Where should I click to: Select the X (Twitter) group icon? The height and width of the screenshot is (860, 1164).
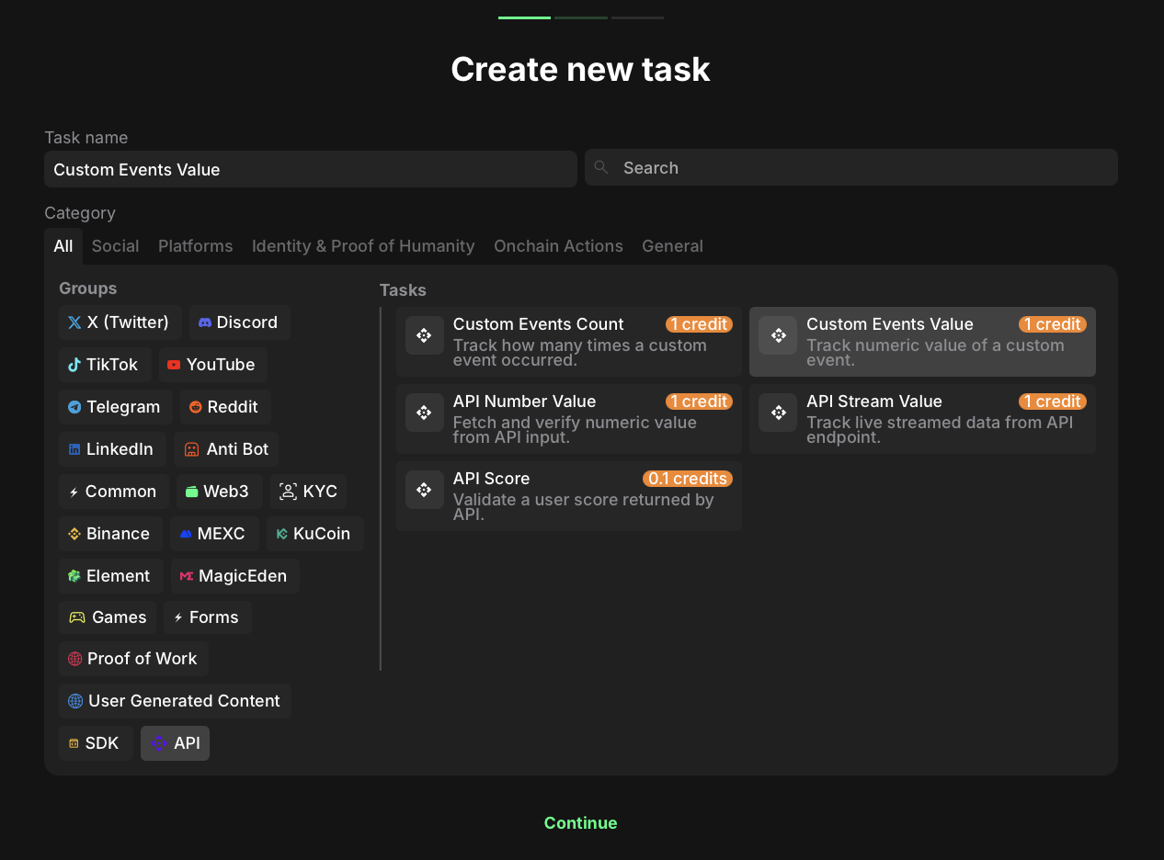(74, 322)
